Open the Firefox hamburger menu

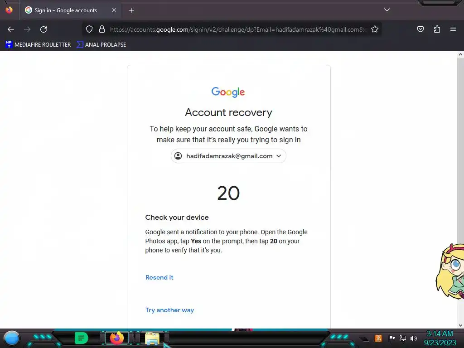pos(453,29)
